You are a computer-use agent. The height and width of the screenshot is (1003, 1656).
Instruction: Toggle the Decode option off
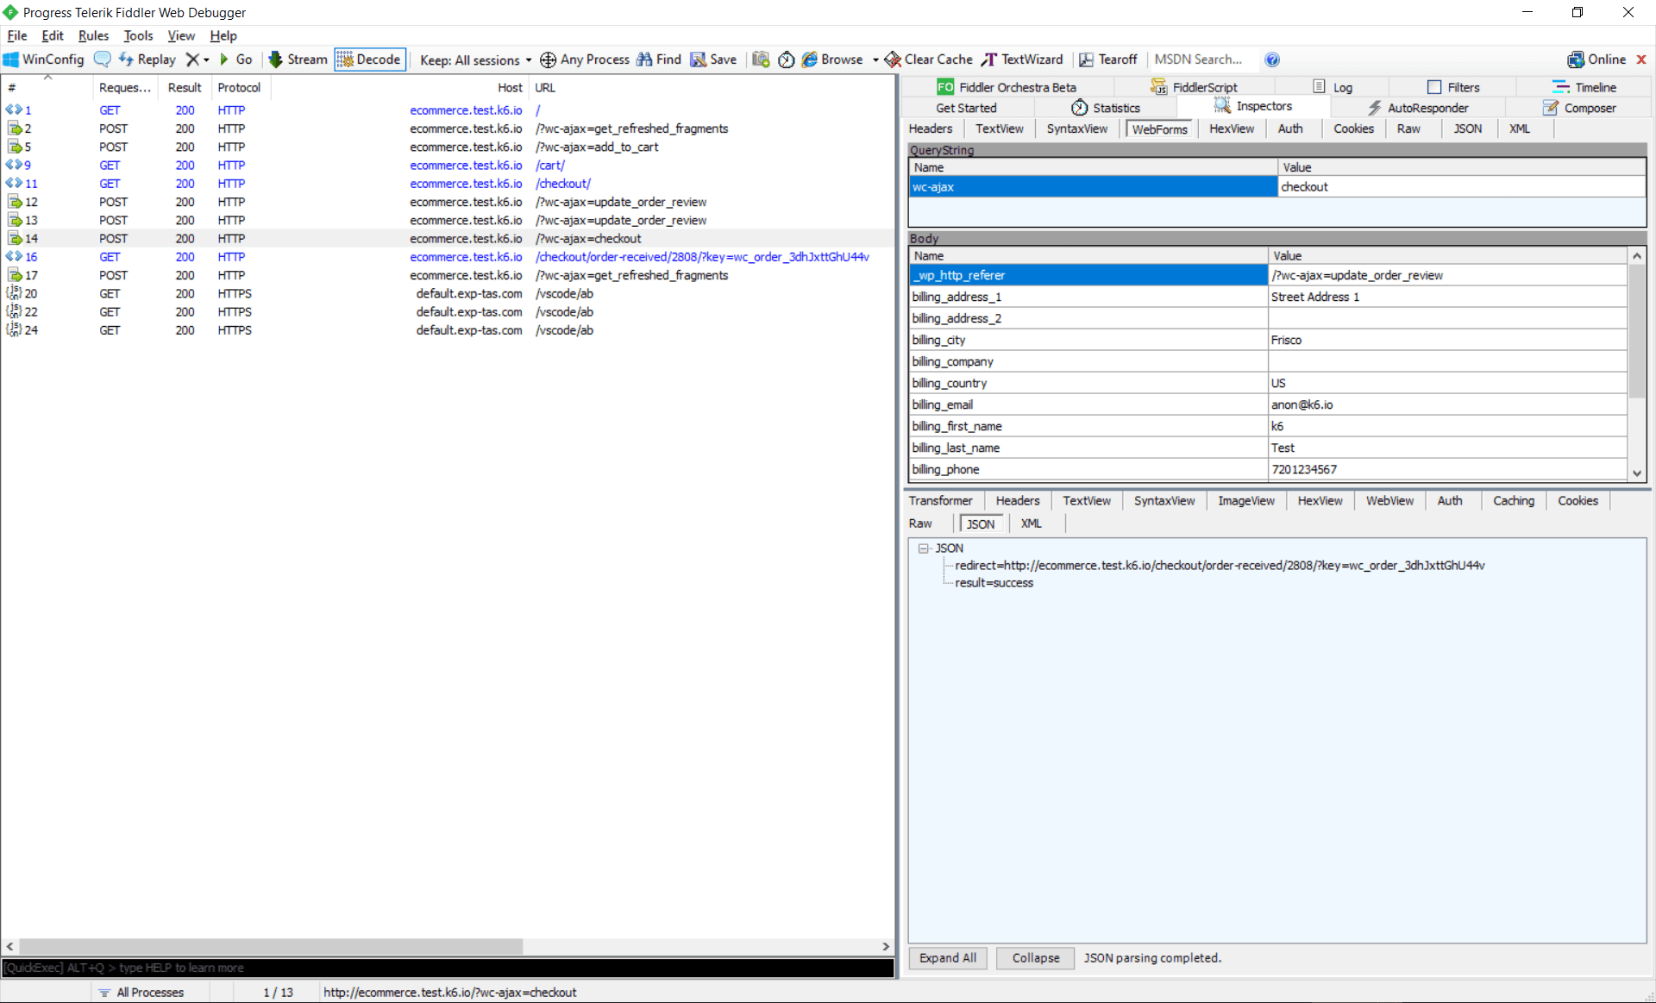[x=369, y=59]
